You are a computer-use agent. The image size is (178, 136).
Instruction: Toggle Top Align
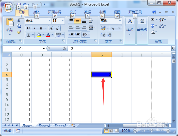tap(71, 21)
